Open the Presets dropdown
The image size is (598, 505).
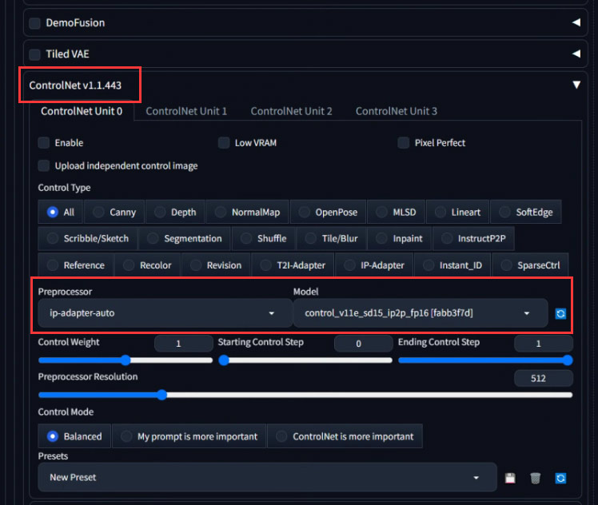(x=267, y=477)
